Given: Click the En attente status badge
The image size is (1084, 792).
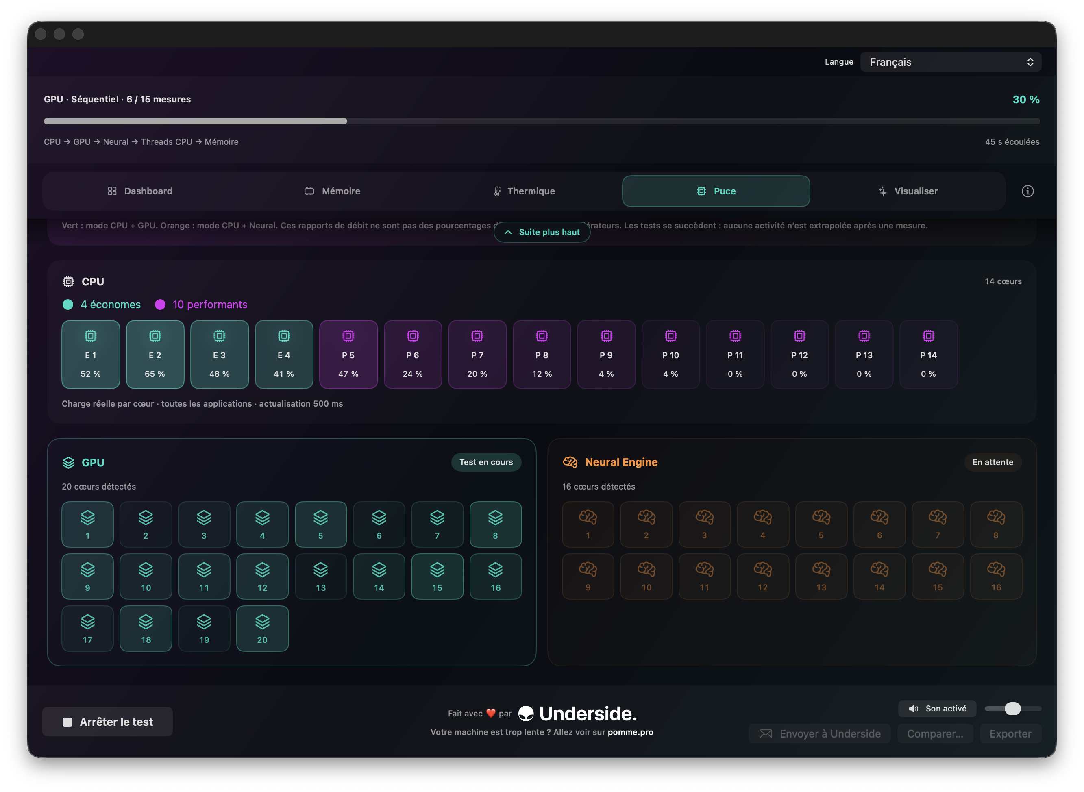Looking at the screenshot, I should [993, 462].
